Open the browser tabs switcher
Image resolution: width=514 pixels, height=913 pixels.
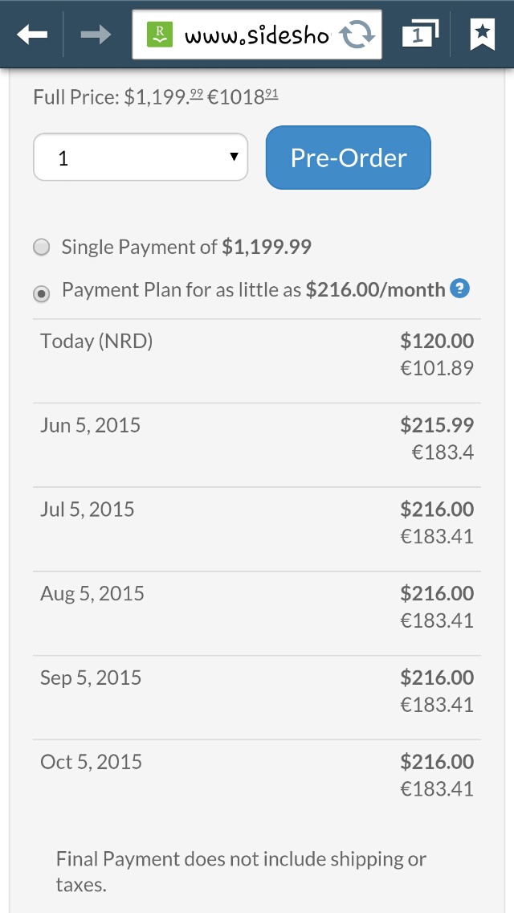(419, 34)
